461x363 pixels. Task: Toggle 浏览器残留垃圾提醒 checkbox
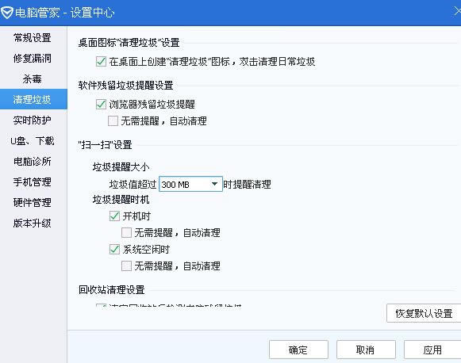[x=101, y=104]
